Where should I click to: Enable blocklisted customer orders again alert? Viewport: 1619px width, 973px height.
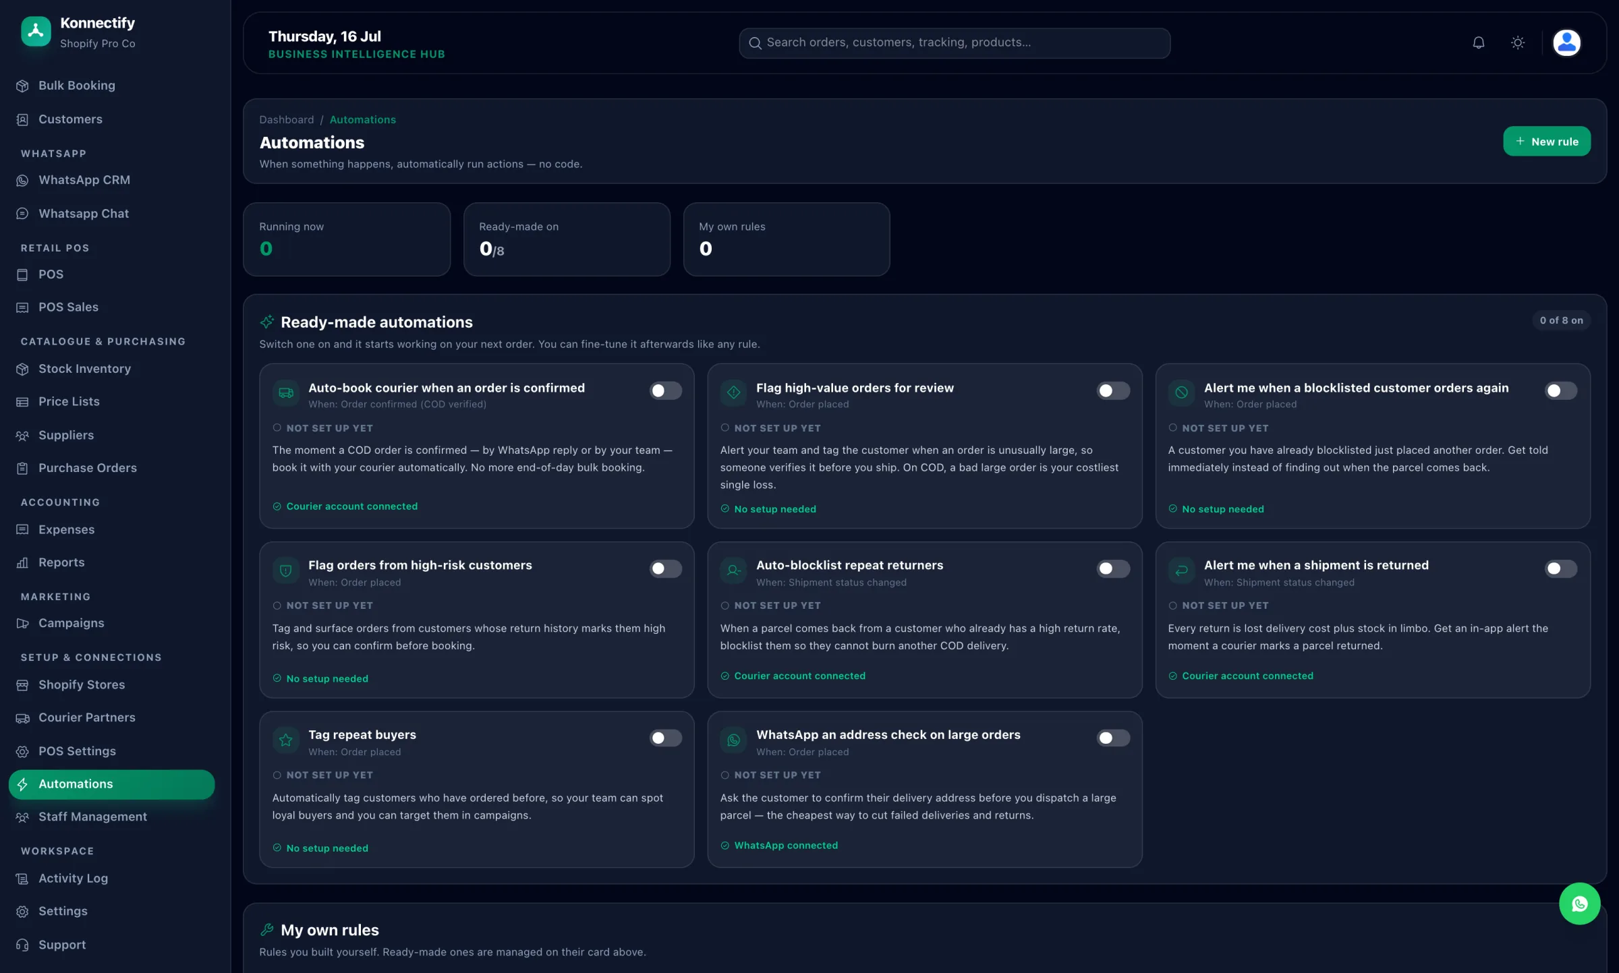[x=1561, y=391]
